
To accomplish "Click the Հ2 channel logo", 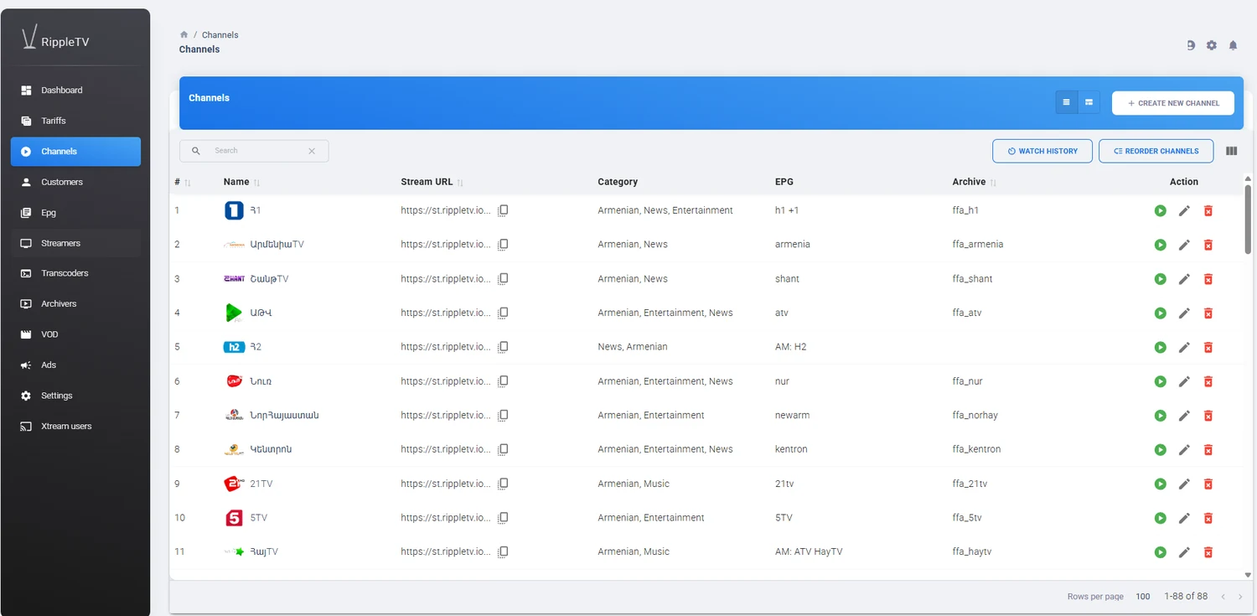I will pos(234,347).
